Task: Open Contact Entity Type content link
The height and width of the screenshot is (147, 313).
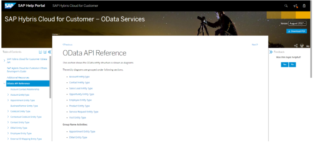Action: pos(80,82)
